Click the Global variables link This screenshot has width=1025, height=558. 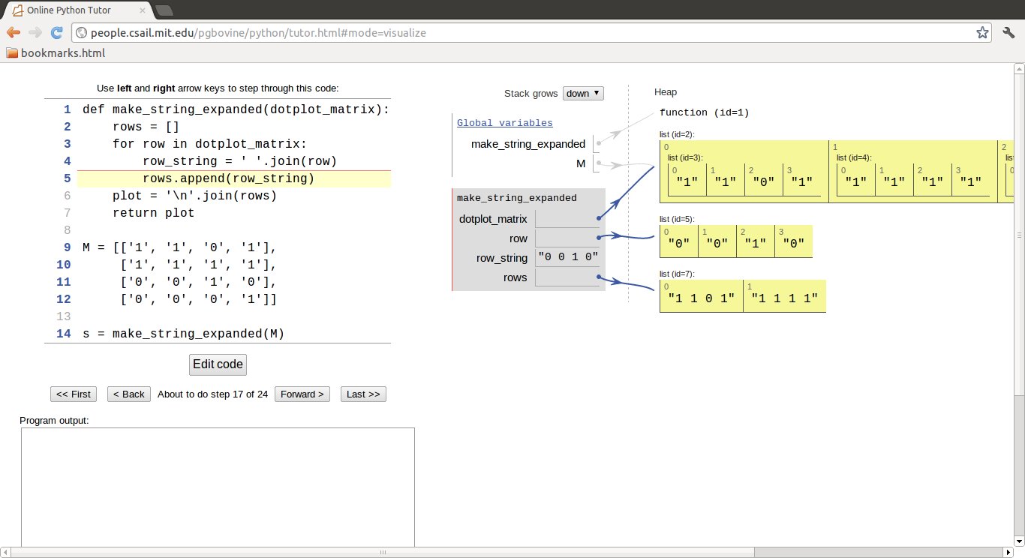(x=503, y=122)
